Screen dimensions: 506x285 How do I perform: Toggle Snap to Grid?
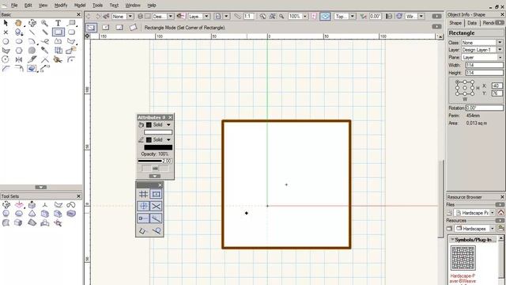point(143,194)
